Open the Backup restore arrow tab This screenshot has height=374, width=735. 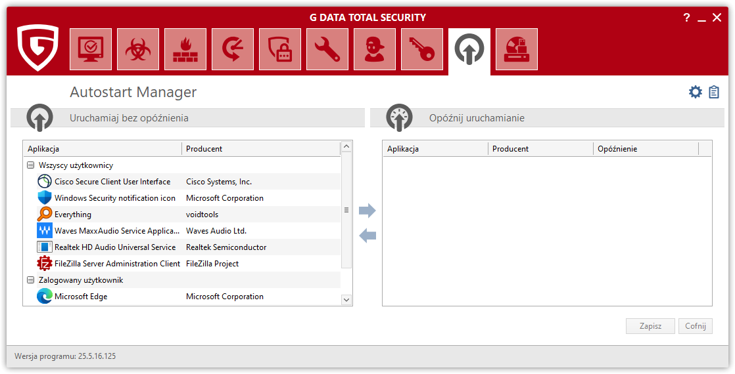pyautogui.click(x=233, y=49)
